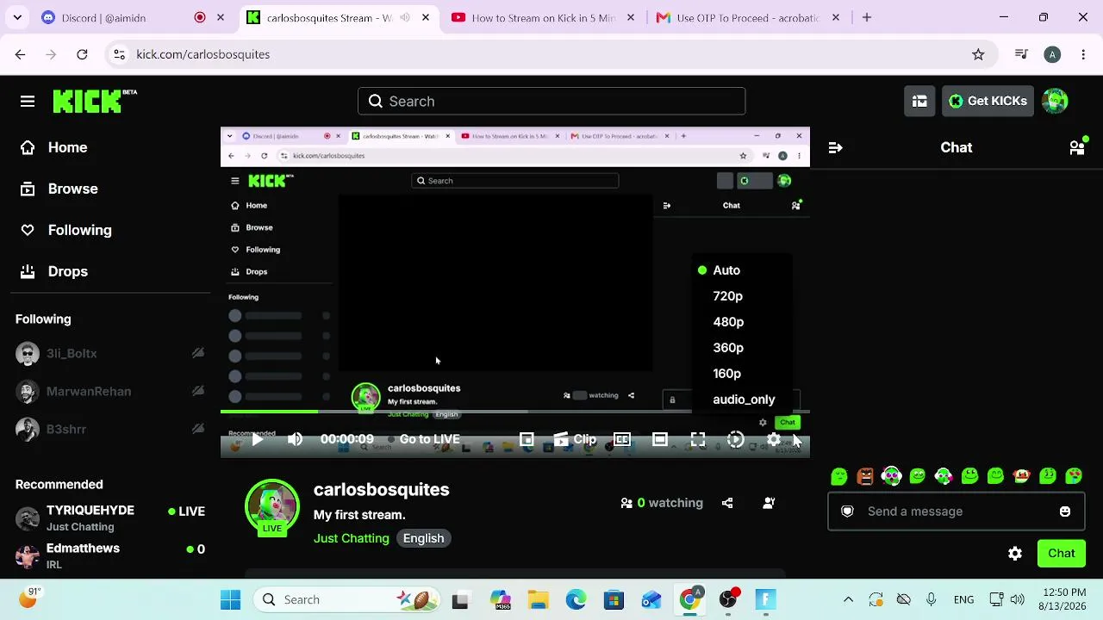Click the green Chat send button
The image size is (1103, 620).
coord(1062,554)
